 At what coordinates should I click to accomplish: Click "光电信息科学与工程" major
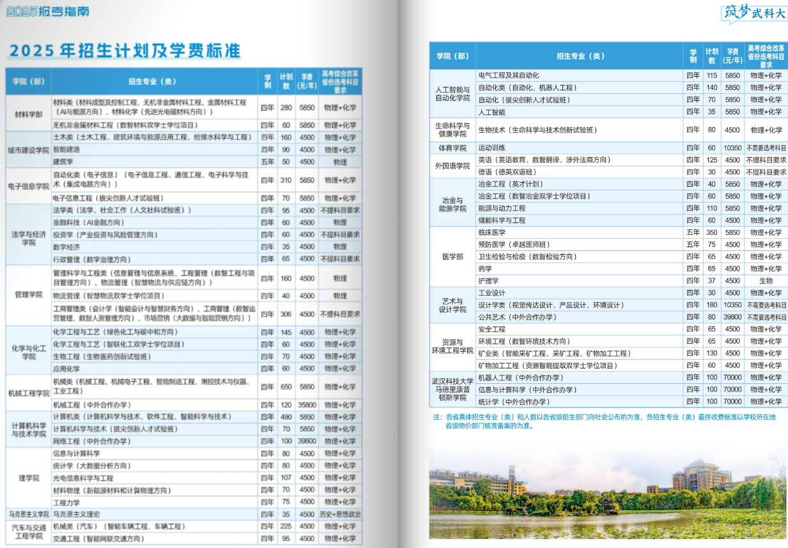click(83, 478)
